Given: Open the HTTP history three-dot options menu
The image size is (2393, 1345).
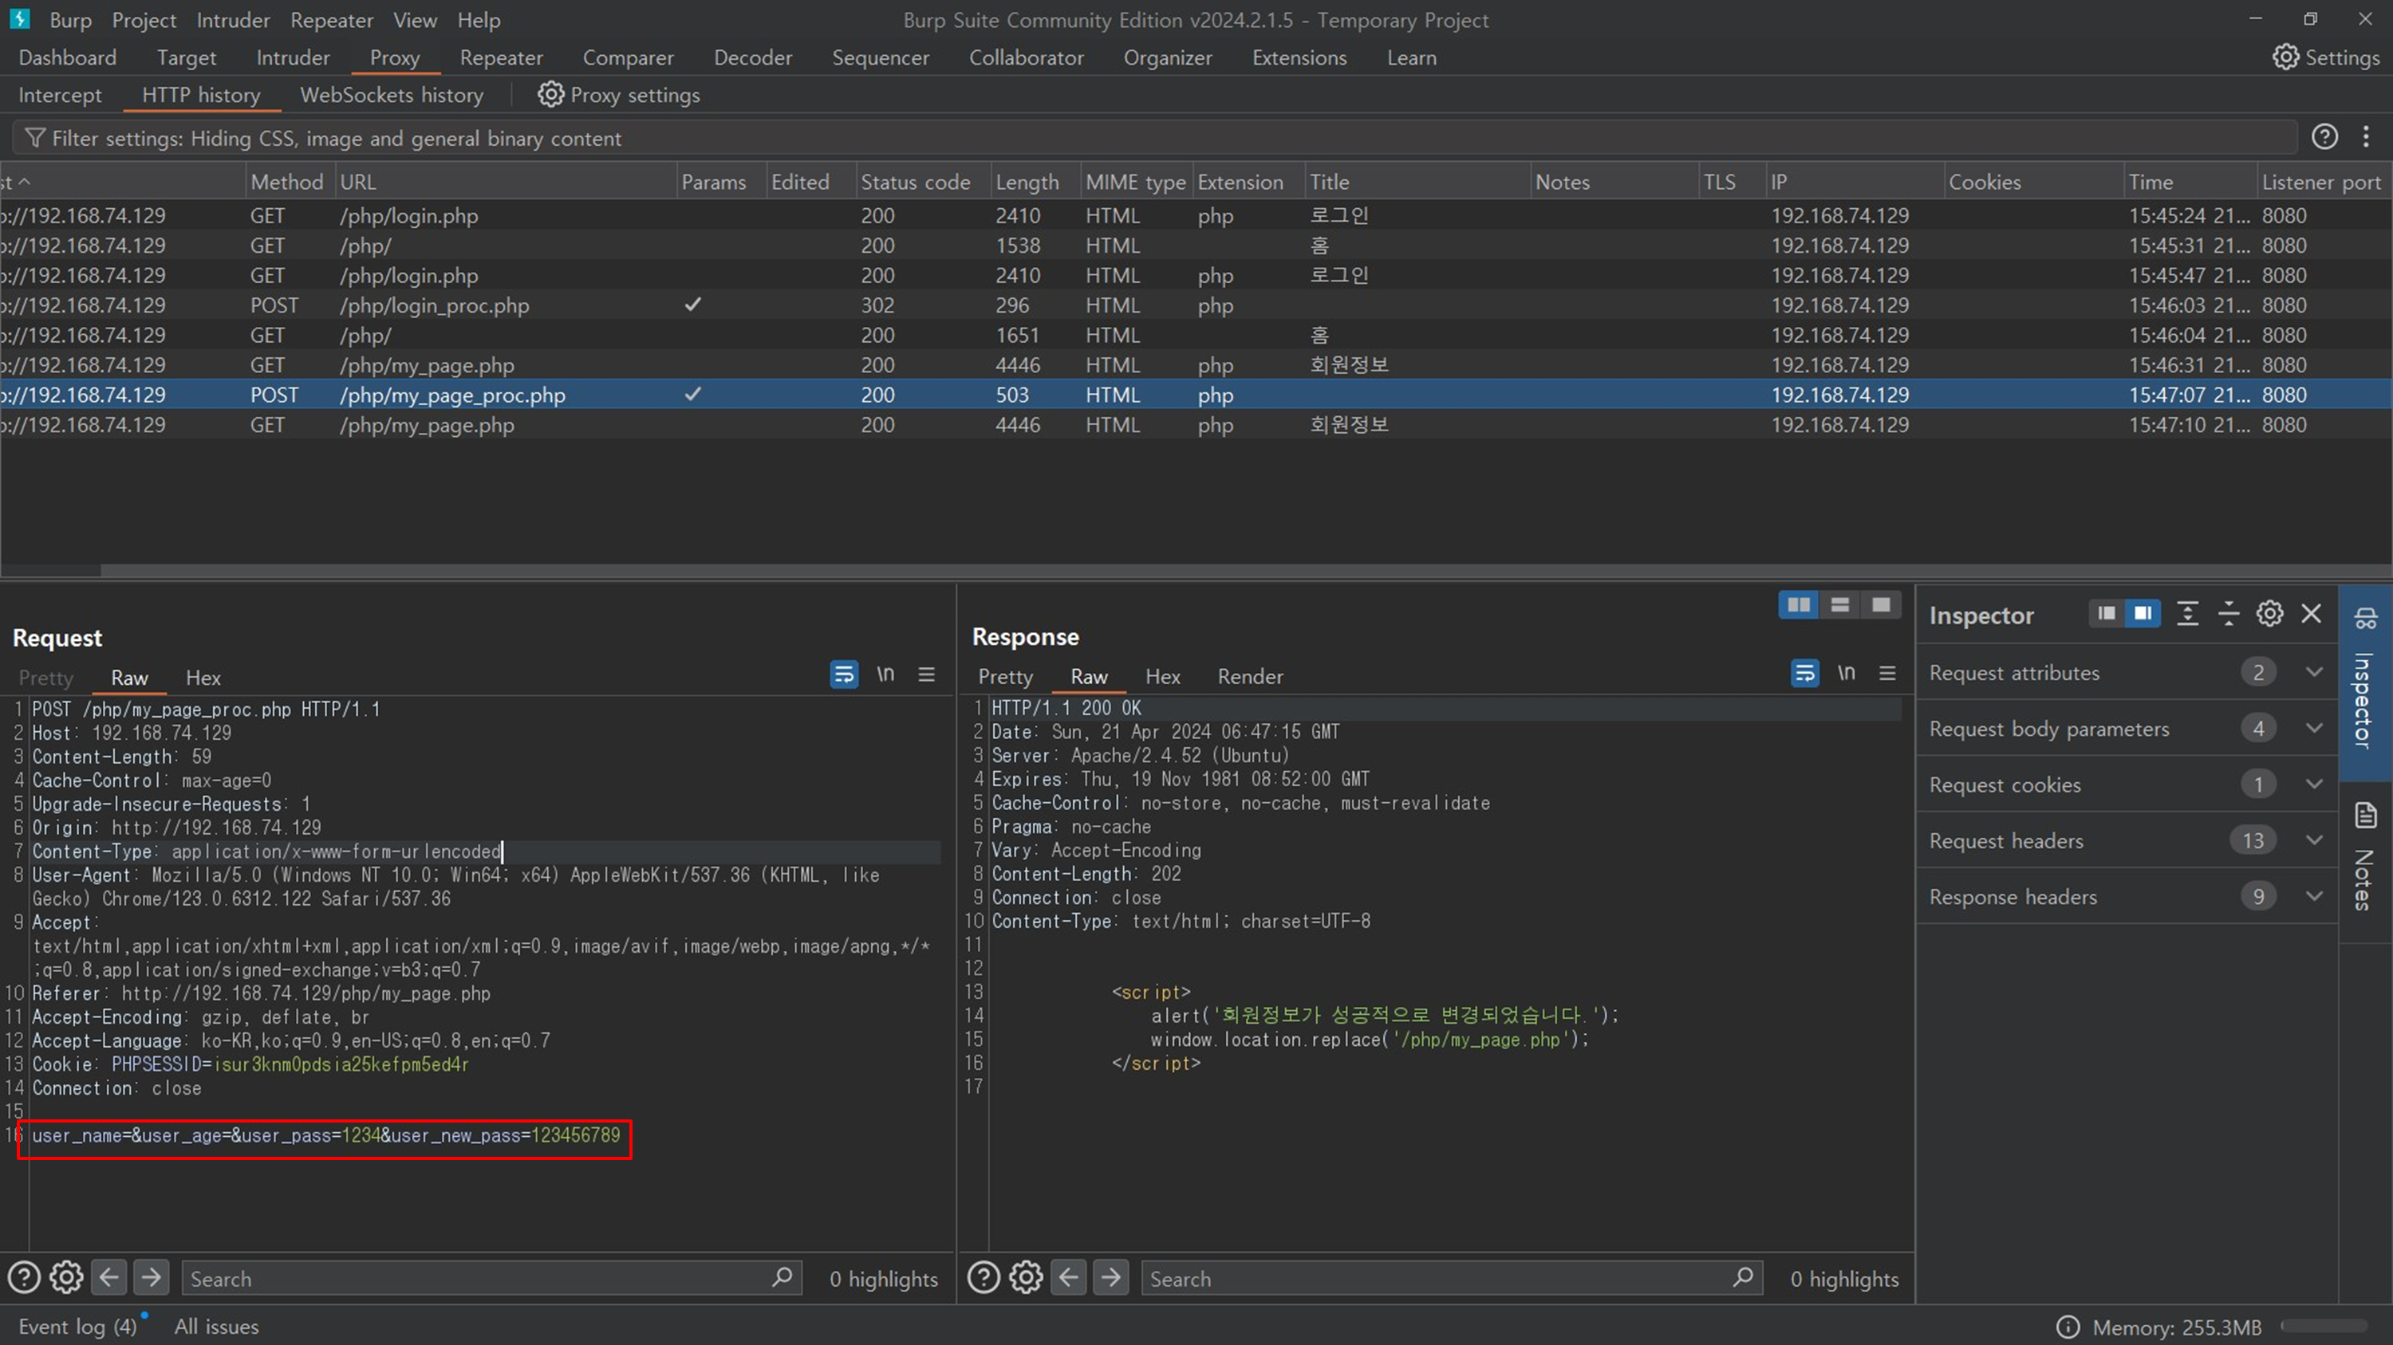Looking at the screenshot, I should [x=2366, y=137].
